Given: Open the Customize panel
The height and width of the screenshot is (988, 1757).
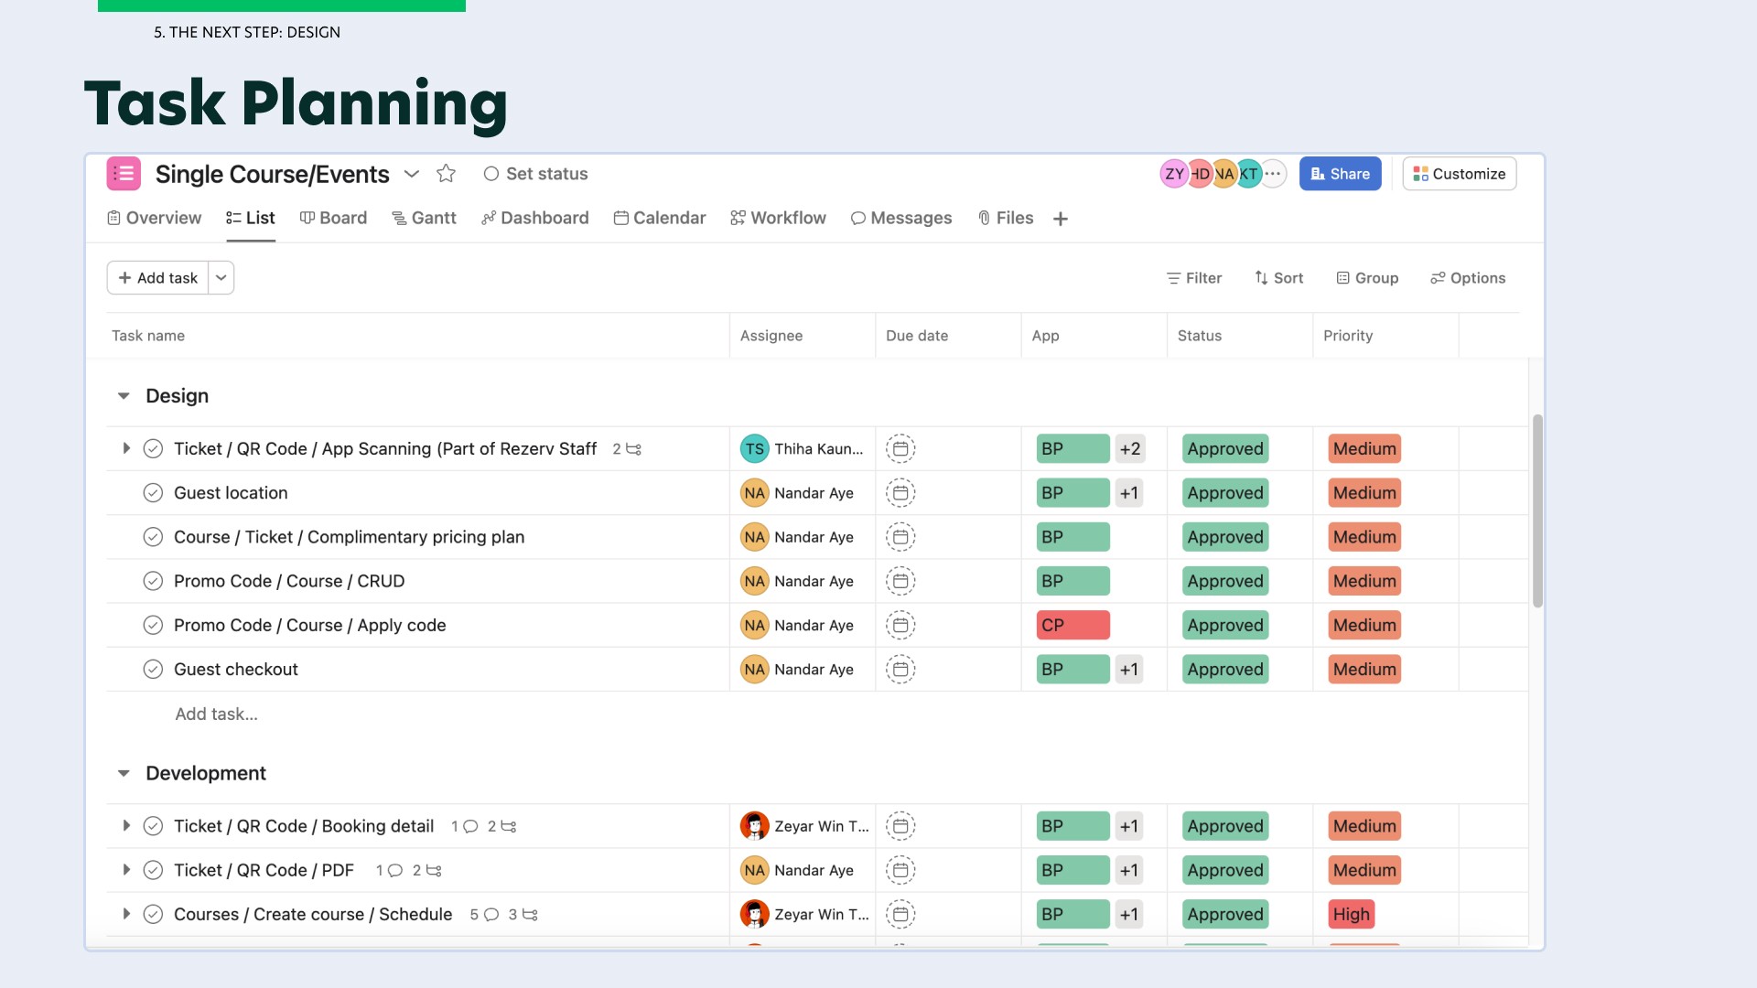Looking at the screenshot, I should pyautogui.click(x=1459, y=174).
